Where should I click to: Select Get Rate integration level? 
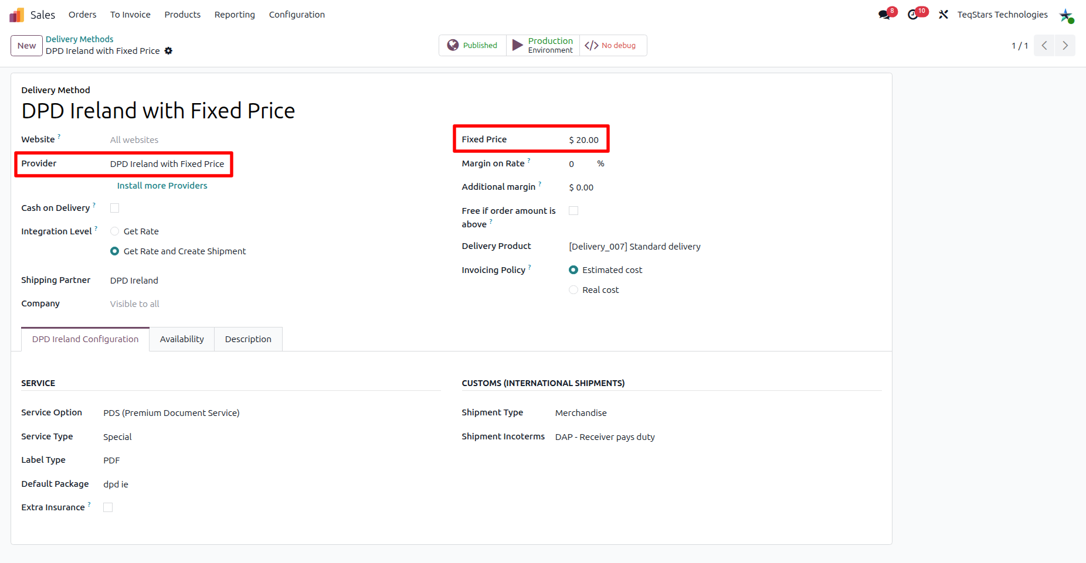point(115,231)
